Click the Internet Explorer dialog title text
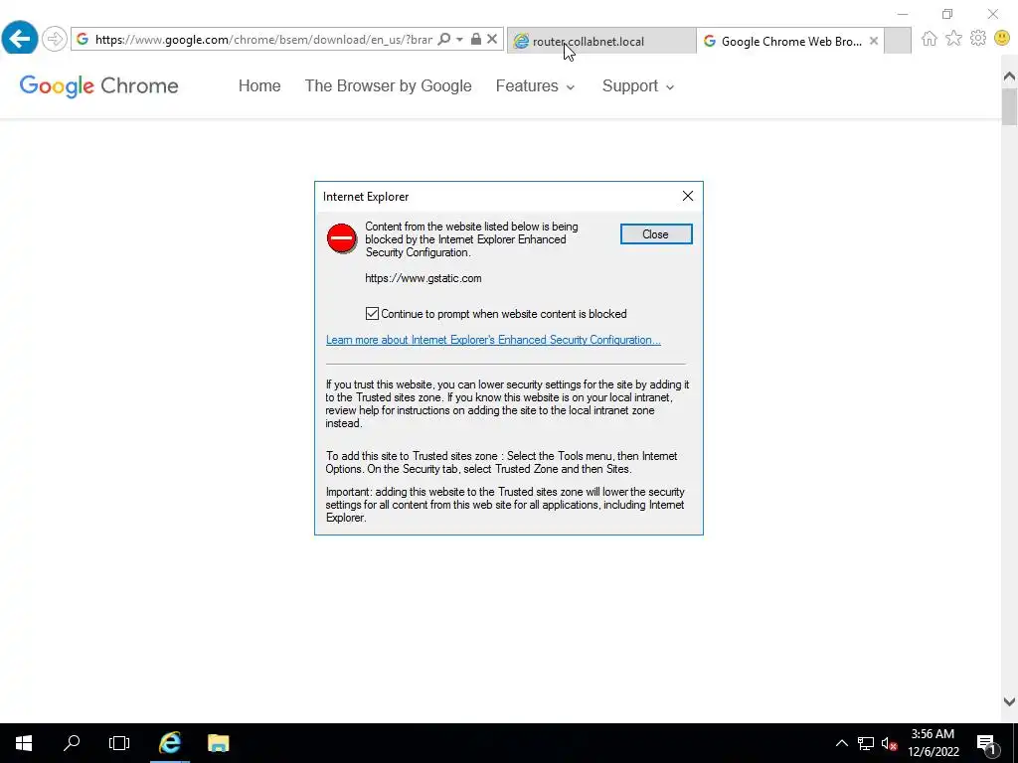1018x763 pixels. point(366,197)
